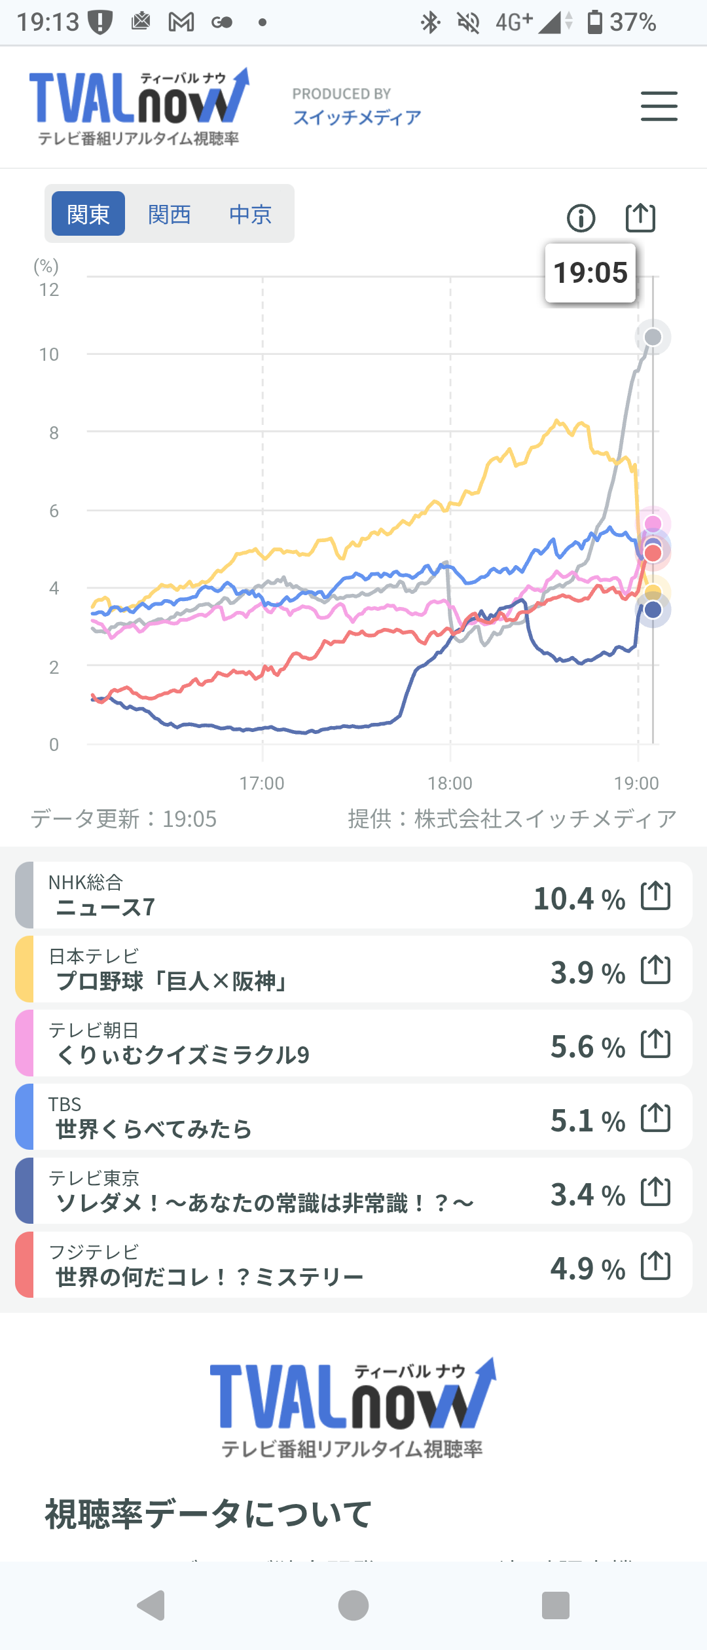Image resolution: width=707 pixels, height=1650 pixels.
Task: Switch to the 関西 region tab
Action: point(170,213)
